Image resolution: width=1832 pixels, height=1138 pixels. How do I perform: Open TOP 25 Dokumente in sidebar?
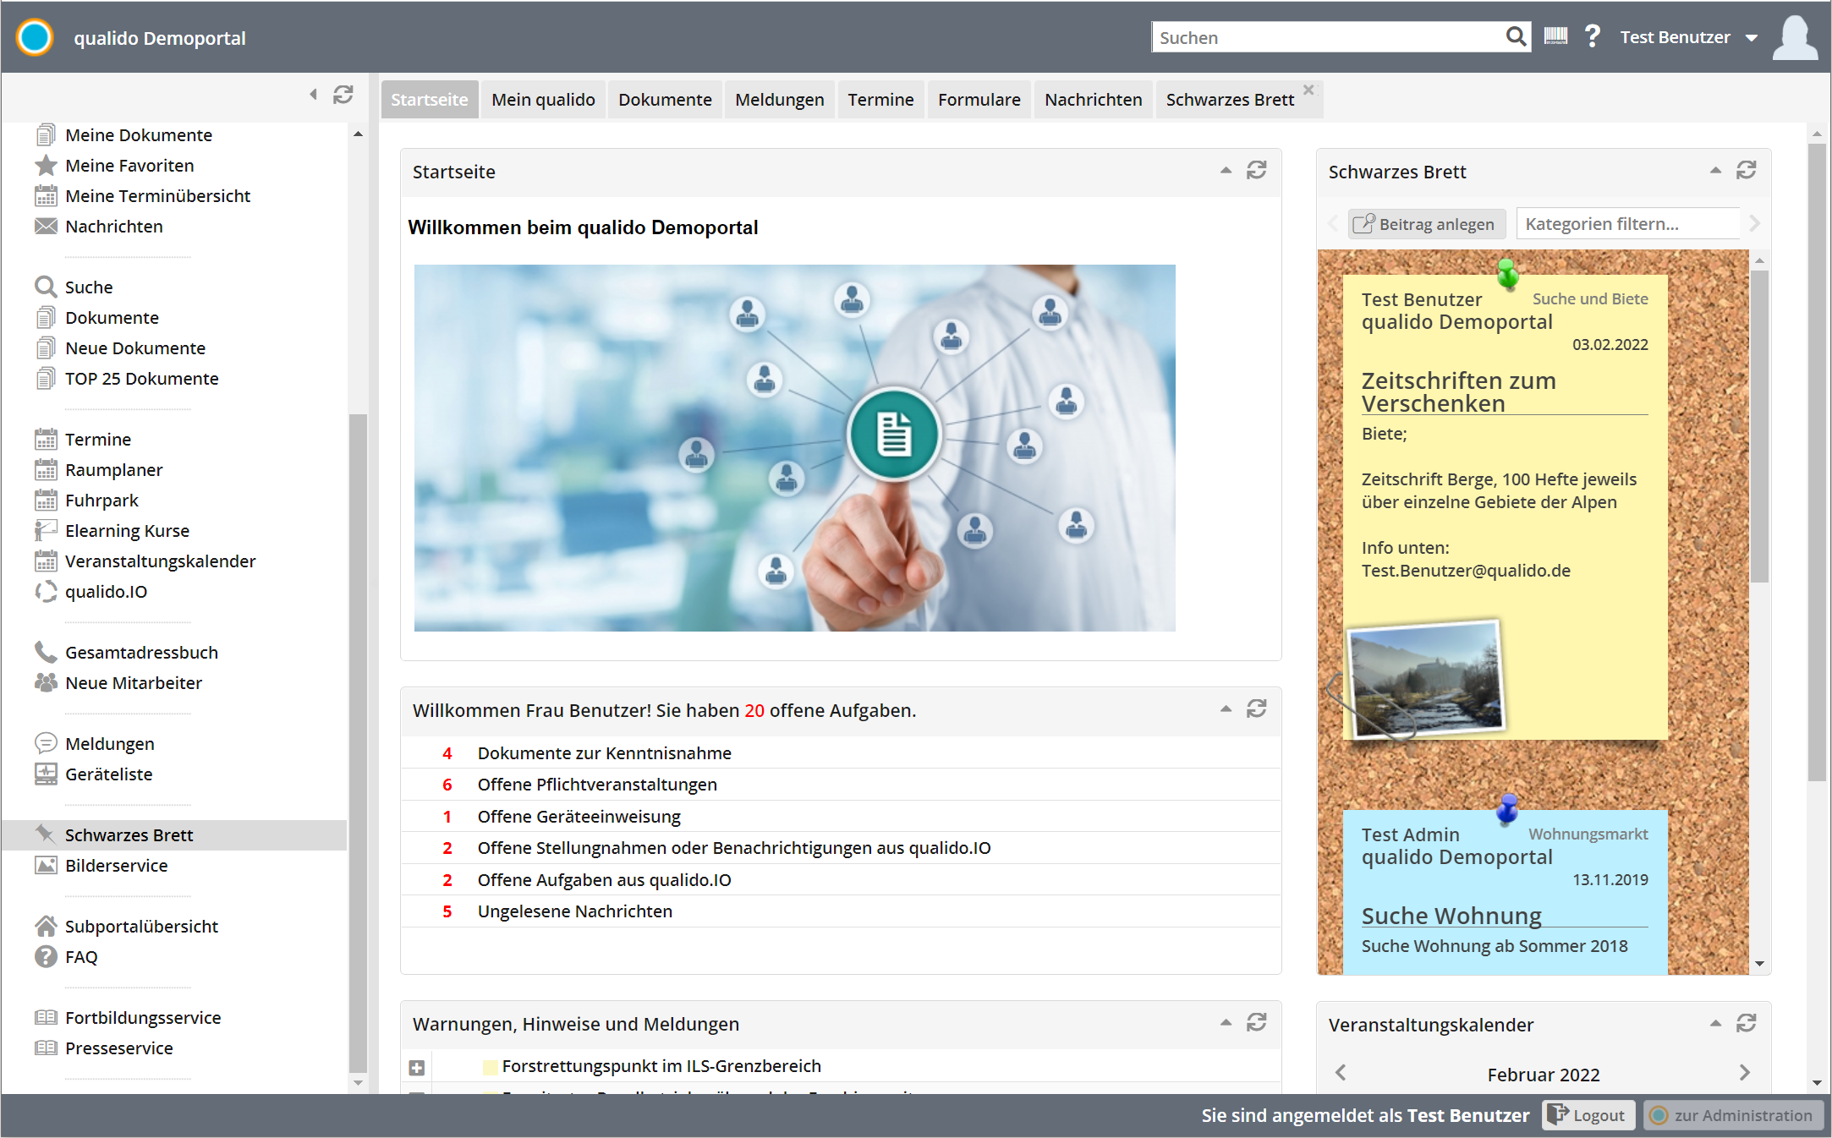(x=127, y=379)
